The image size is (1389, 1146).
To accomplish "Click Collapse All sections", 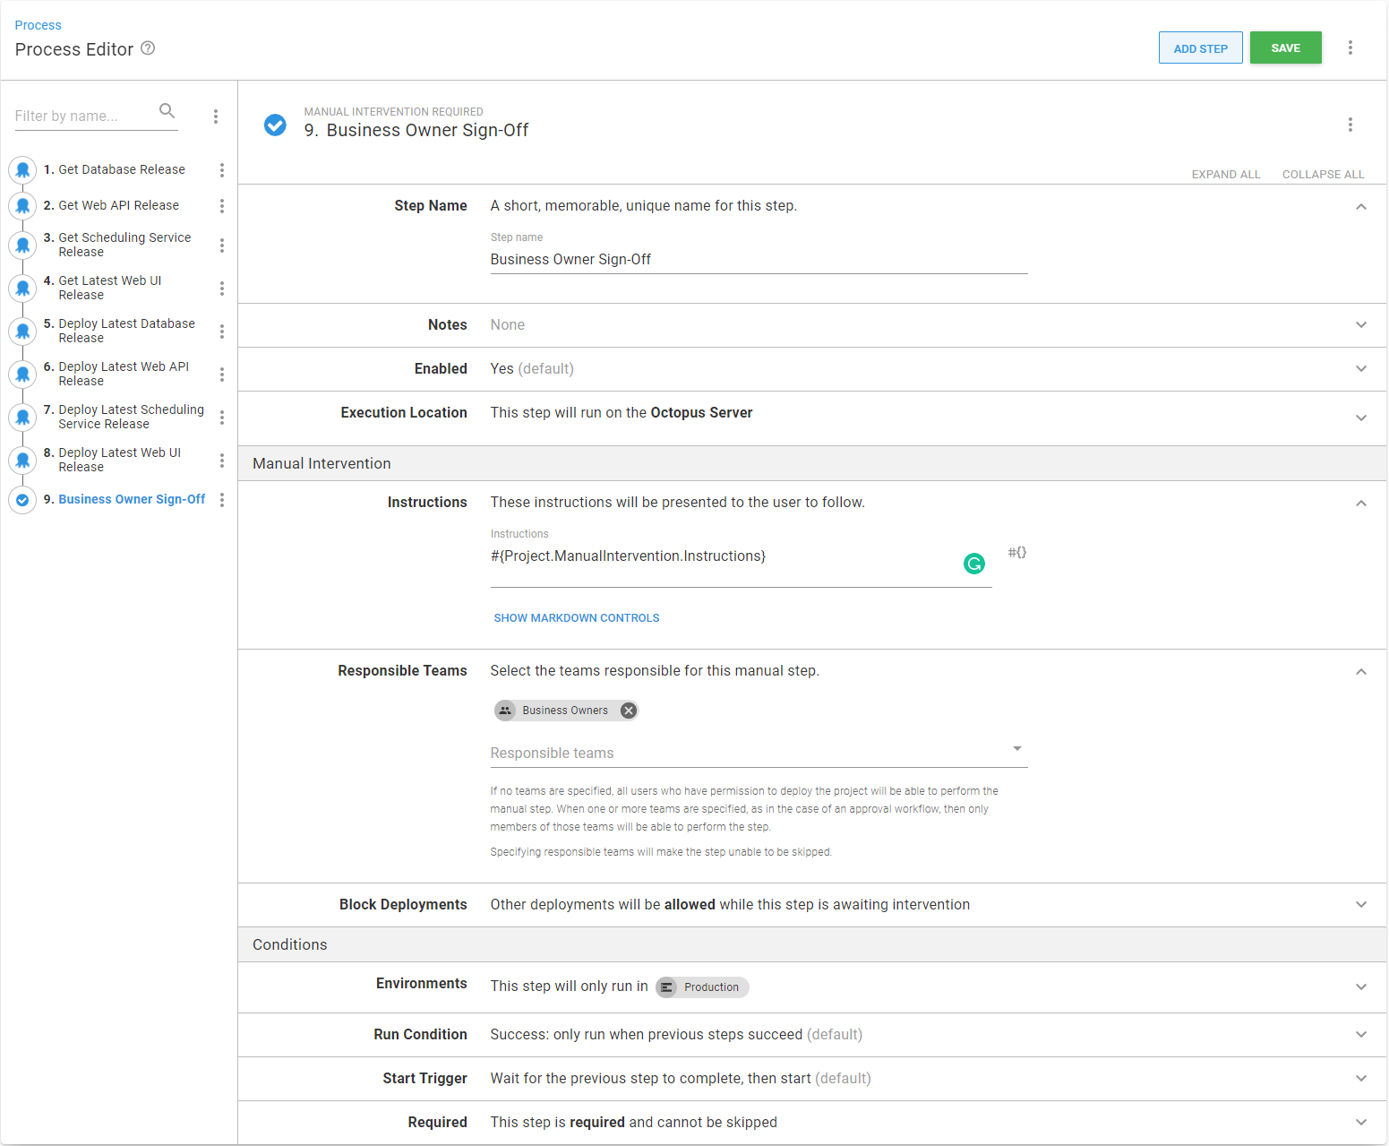I will click(1323, 175).
